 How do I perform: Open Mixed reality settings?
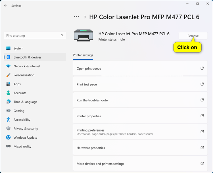[35, 146]
